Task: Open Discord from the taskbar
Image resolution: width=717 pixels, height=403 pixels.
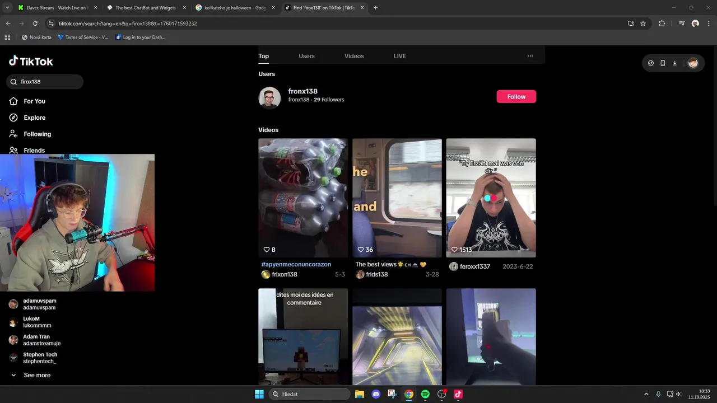Action: coord(376,394)
